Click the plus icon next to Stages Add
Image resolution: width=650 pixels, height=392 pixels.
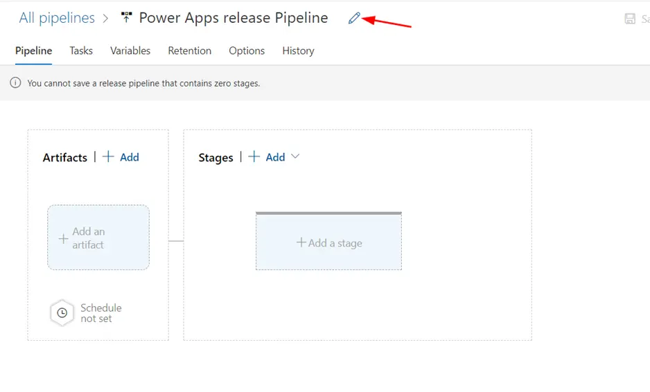tap(254, 157)
